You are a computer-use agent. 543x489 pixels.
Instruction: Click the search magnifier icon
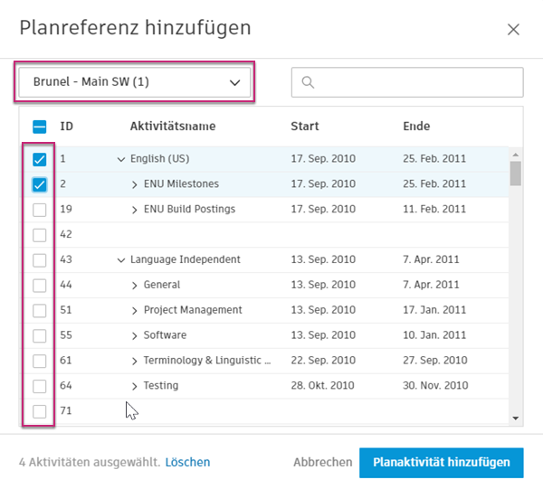308,82
